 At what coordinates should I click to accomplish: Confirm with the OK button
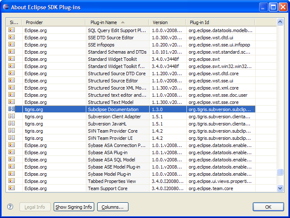[x=268, y=207]
